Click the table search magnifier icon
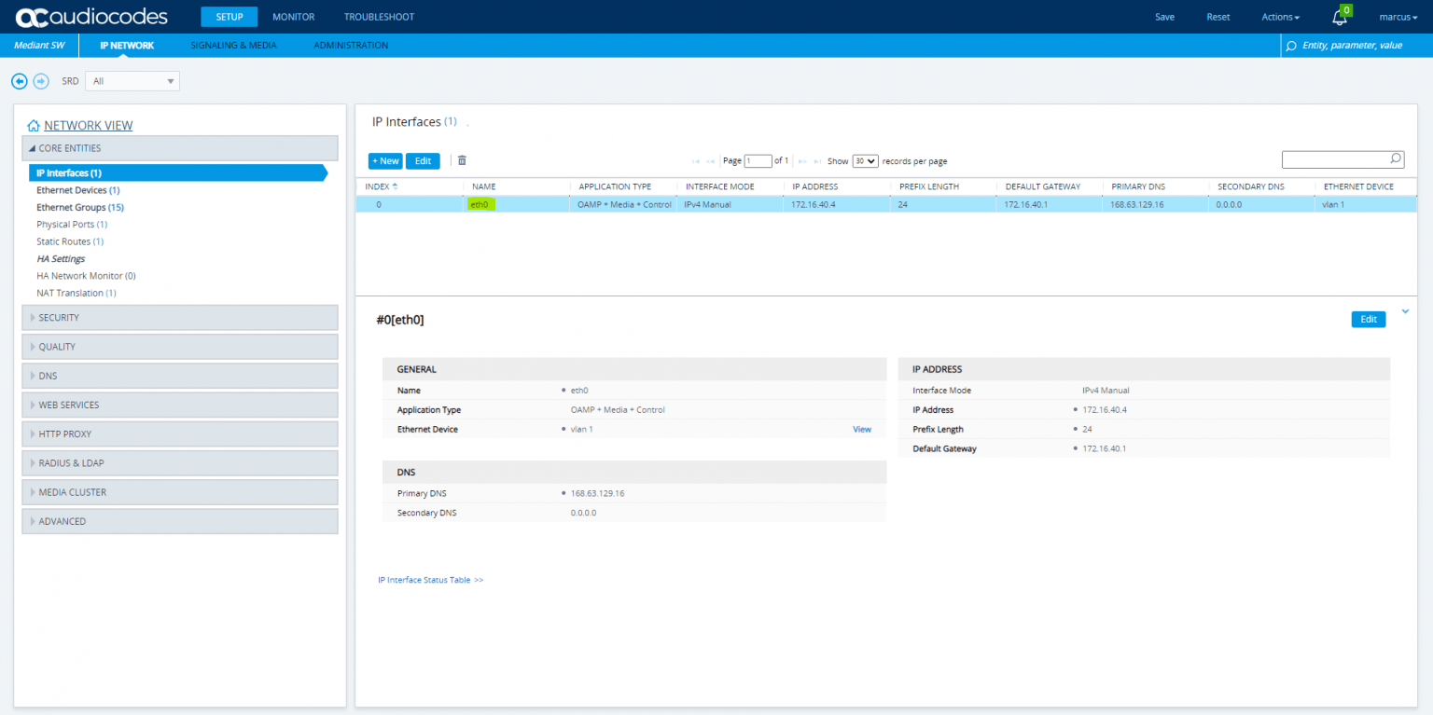Screen dimensions: 1433x715 pos(1395,159)
